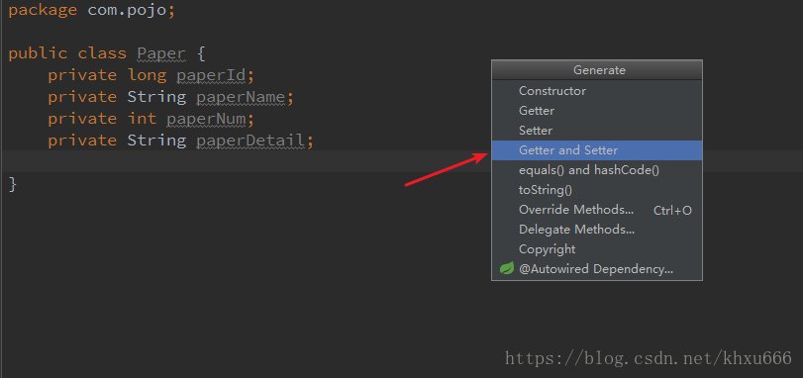Click the Generate popup title header

tap(597, 70)
